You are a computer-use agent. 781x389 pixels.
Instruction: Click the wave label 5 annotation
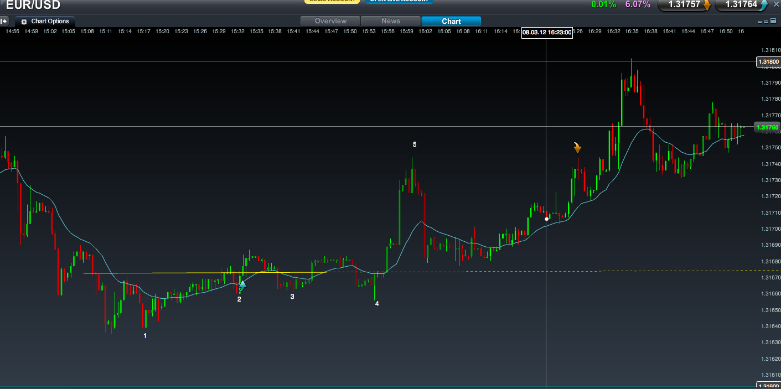coord(415,144)
